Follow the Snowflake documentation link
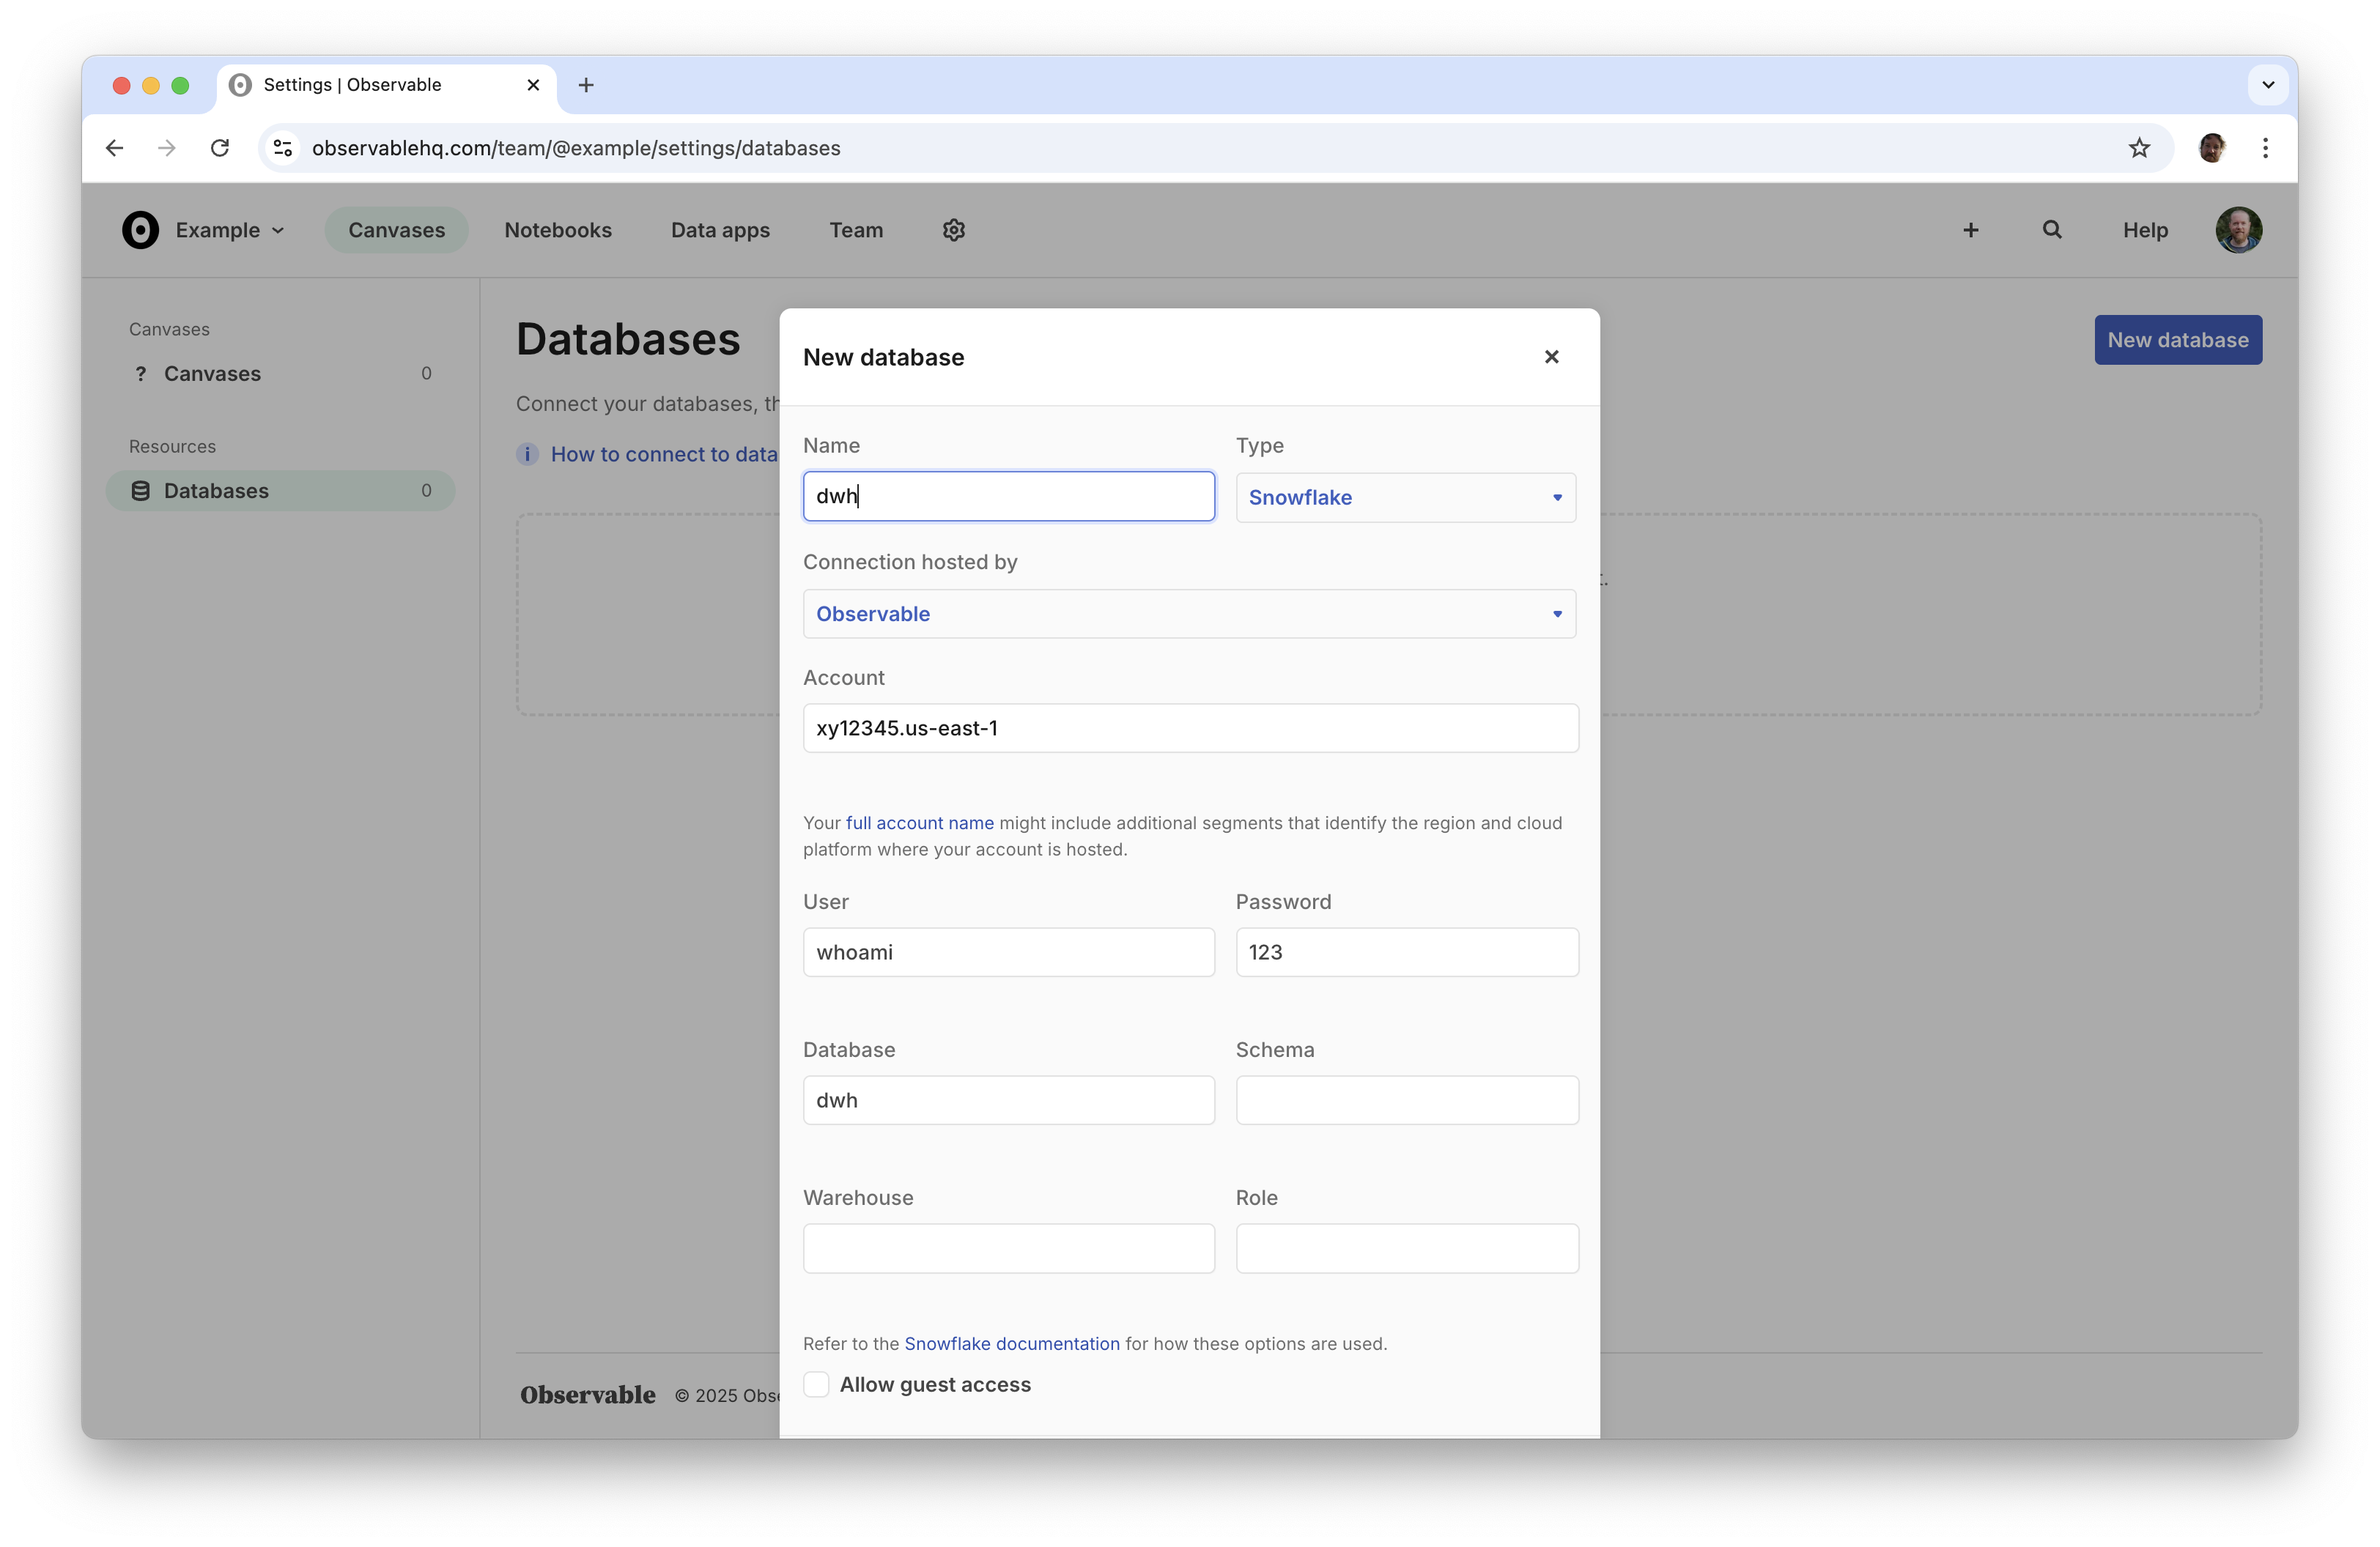 click(x=1011, y=1343)
